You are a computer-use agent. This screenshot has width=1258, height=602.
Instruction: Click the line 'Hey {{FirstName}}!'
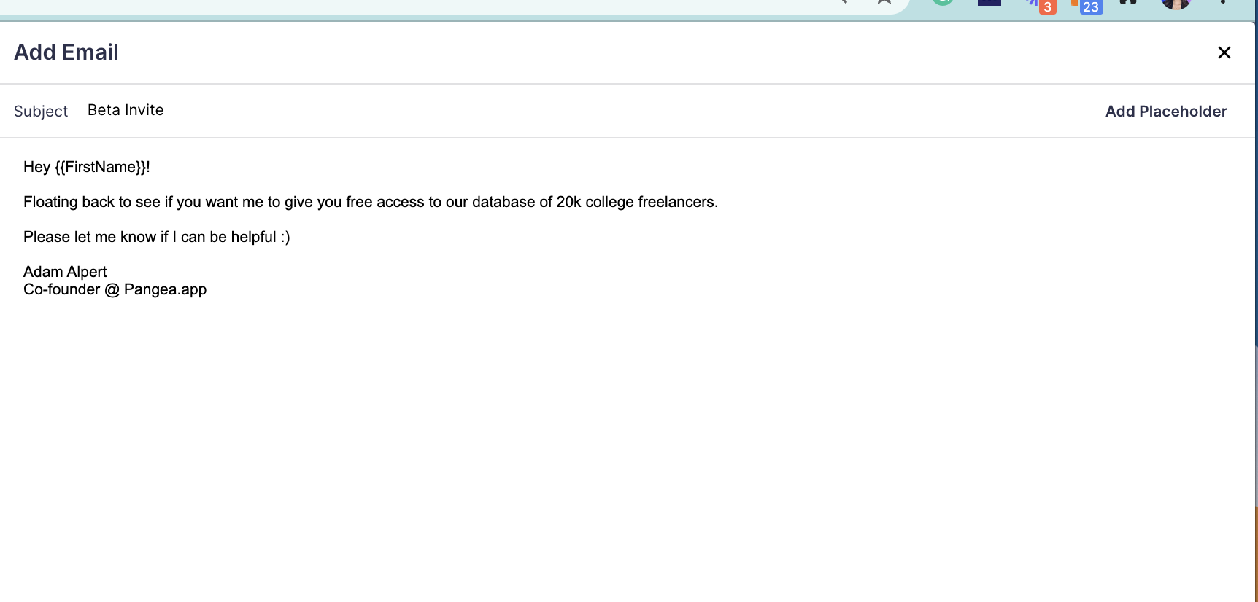click(x=87, y=167)
